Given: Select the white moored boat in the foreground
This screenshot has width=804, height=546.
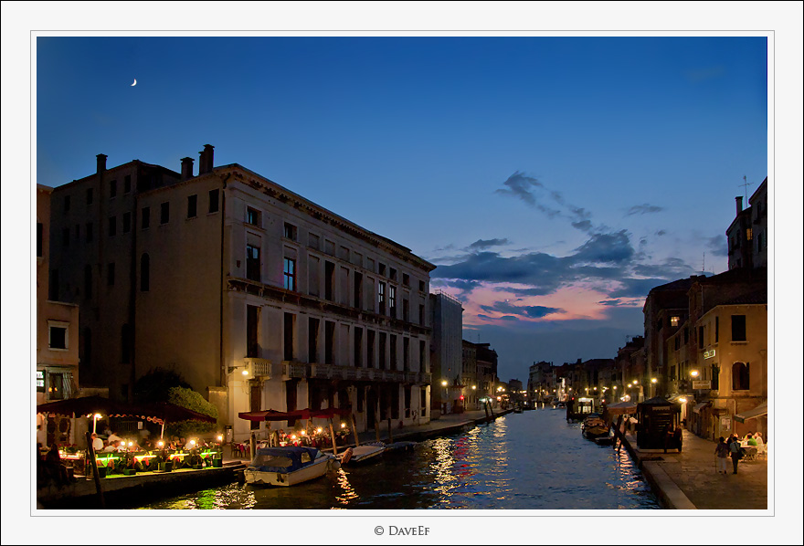Looking at the screenshot, I should [288, 467].
